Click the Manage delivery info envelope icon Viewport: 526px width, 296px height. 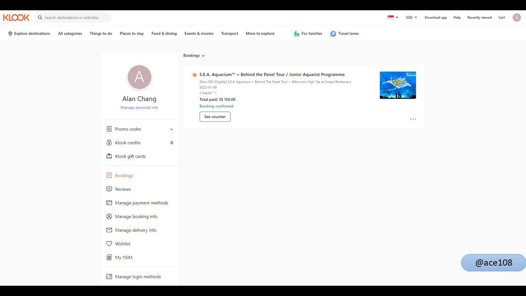tap(109, 230)
